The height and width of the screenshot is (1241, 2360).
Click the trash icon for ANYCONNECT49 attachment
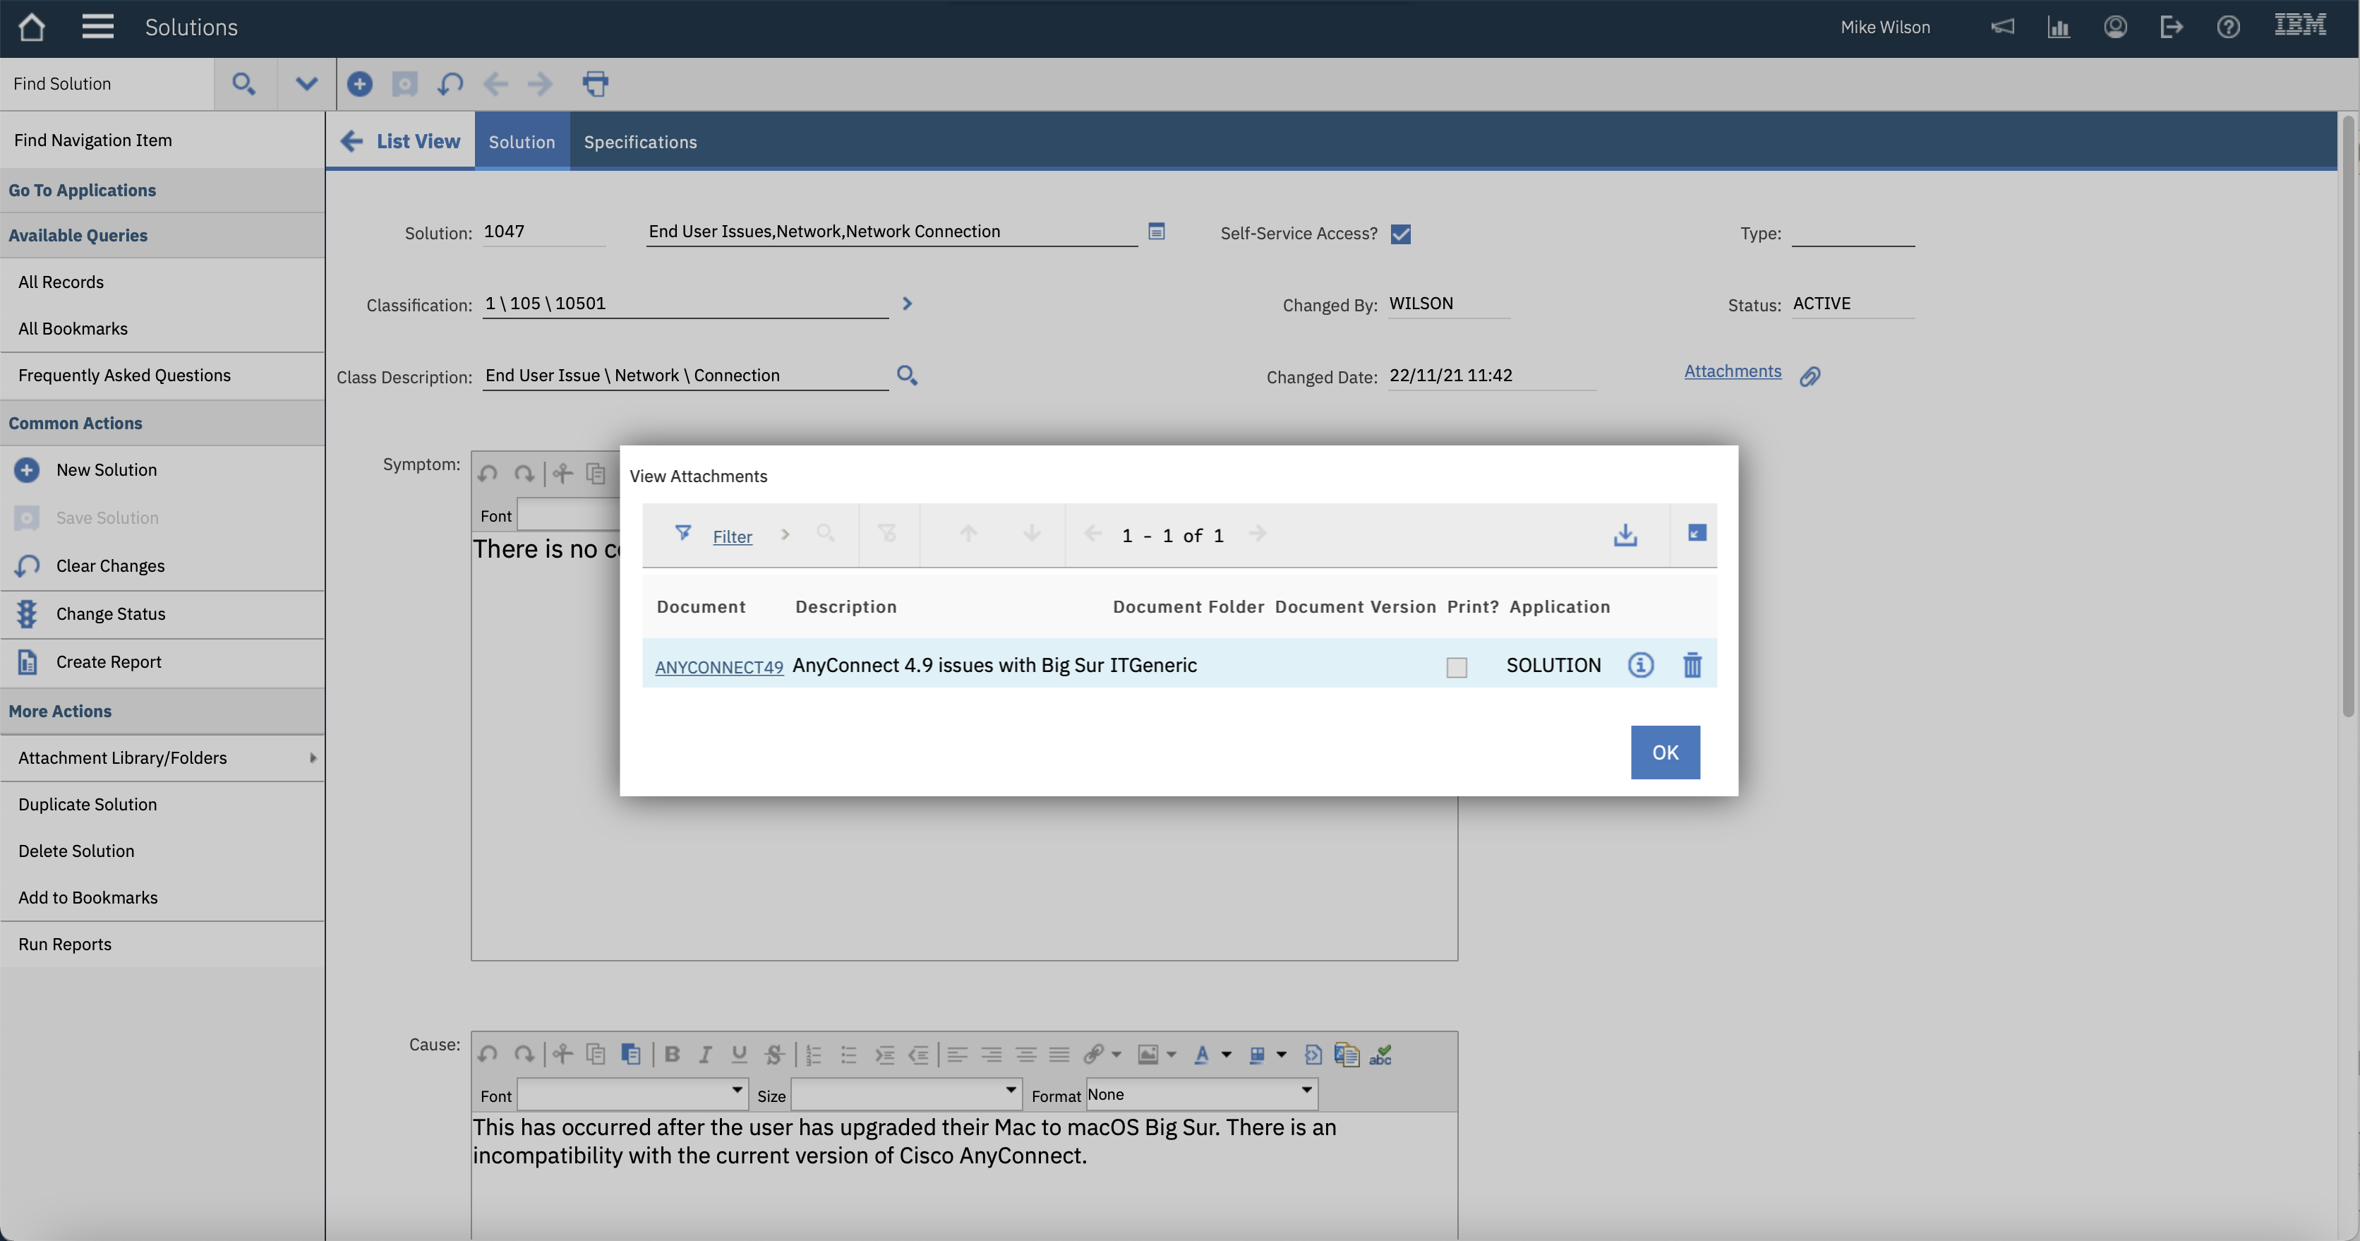pos(1691,666)
